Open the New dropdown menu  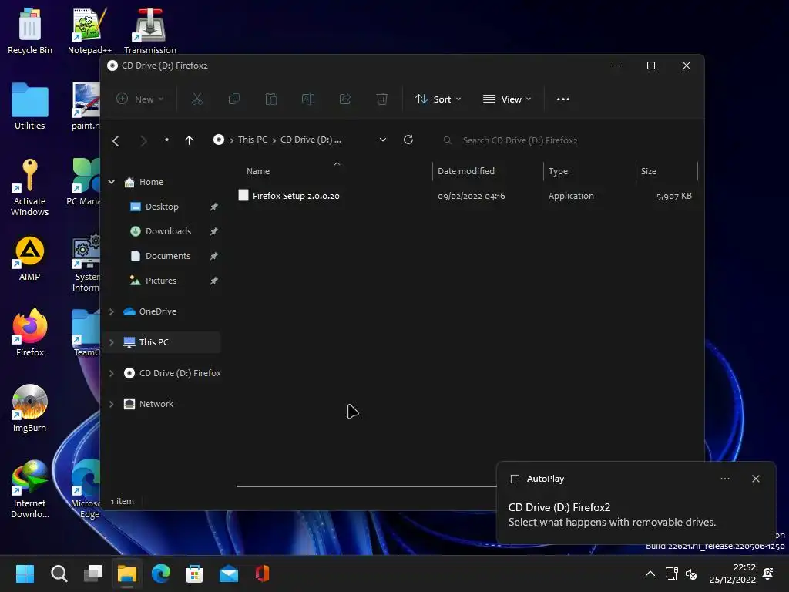[140, 99]
